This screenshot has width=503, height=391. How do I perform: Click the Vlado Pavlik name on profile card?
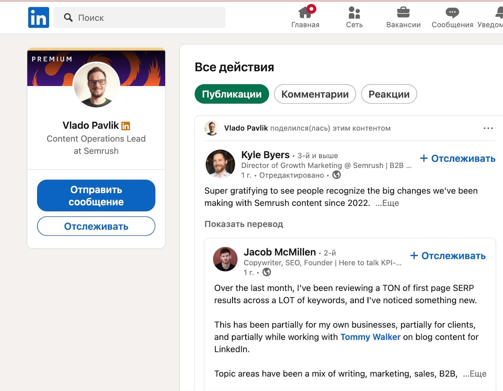pyautogui.click(x=91, y=125)
